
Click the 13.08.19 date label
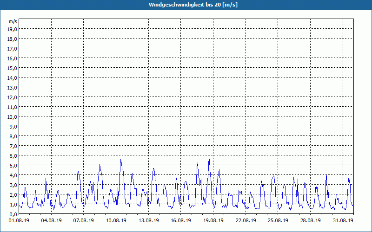coord(148,220)
